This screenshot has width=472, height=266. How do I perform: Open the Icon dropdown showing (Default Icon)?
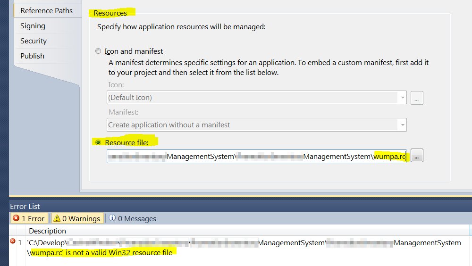tap(256, 98)
